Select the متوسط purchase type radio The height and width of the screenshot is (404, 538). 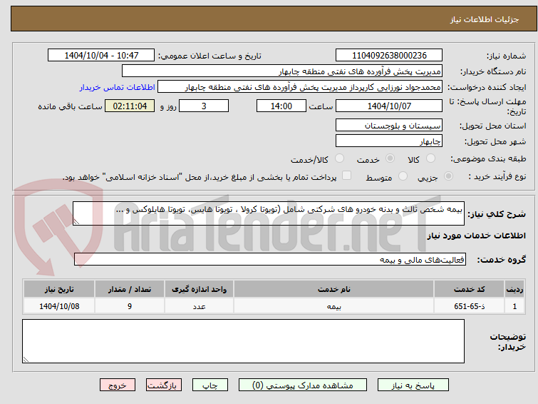(403, 176)
